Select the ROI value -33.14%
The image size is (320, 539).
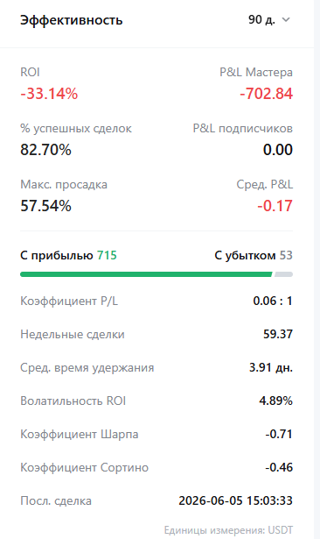click(x=49, y=94)
